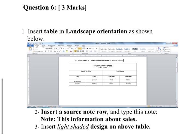Switch to the Insert ribbon tab
The image size is (191, 134).
click(x=43, y=46)
